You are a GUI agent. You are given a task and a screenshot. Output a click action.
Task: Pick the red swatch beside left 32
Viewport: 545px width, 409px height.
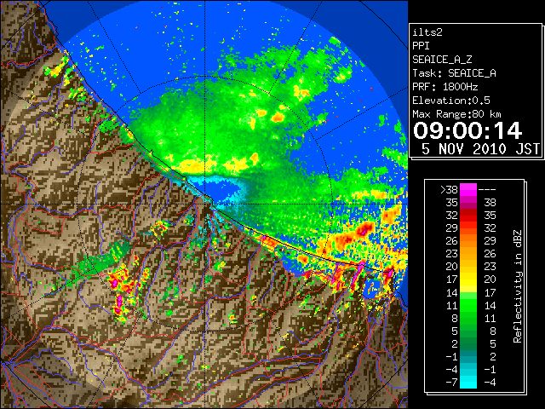468,216
